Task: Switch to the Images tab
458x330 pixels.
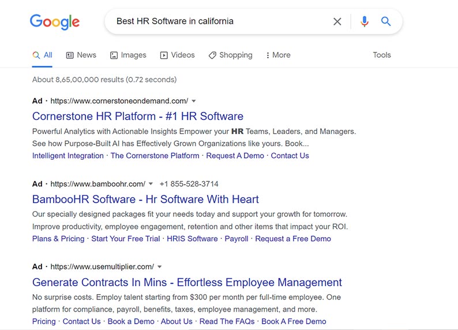Action: pos(128,55)
